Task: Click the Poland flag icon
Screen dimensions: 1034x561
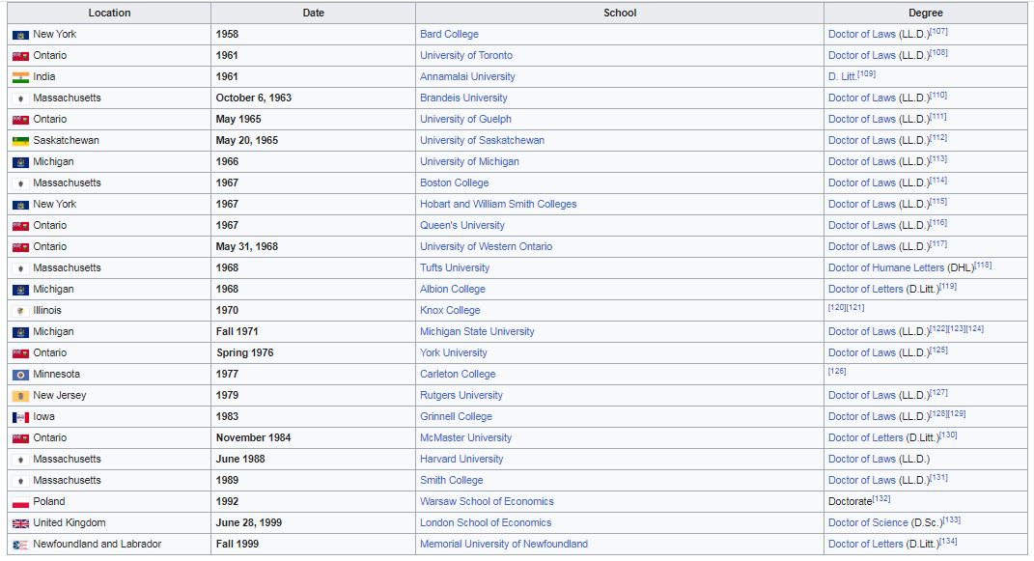Action: tap(20, 502)
